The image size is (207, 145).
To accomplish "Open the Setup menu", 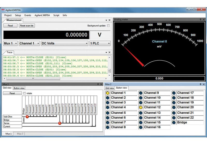I will [18, 15].
